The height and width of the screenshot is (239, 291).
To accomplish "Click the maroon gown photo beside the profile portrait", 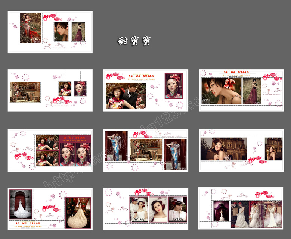I will (x=252, y=91).
